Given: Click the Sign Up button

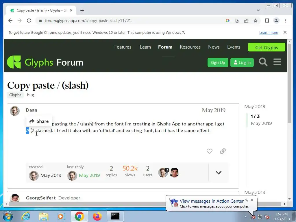Looking at the screenshot, I should (x=218, y=62).
